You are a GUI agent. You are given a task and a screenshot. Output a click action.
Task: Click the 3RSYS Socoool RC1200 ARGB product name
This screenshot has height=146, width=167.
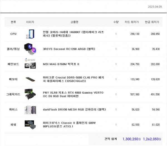click(x=69, y=49)
